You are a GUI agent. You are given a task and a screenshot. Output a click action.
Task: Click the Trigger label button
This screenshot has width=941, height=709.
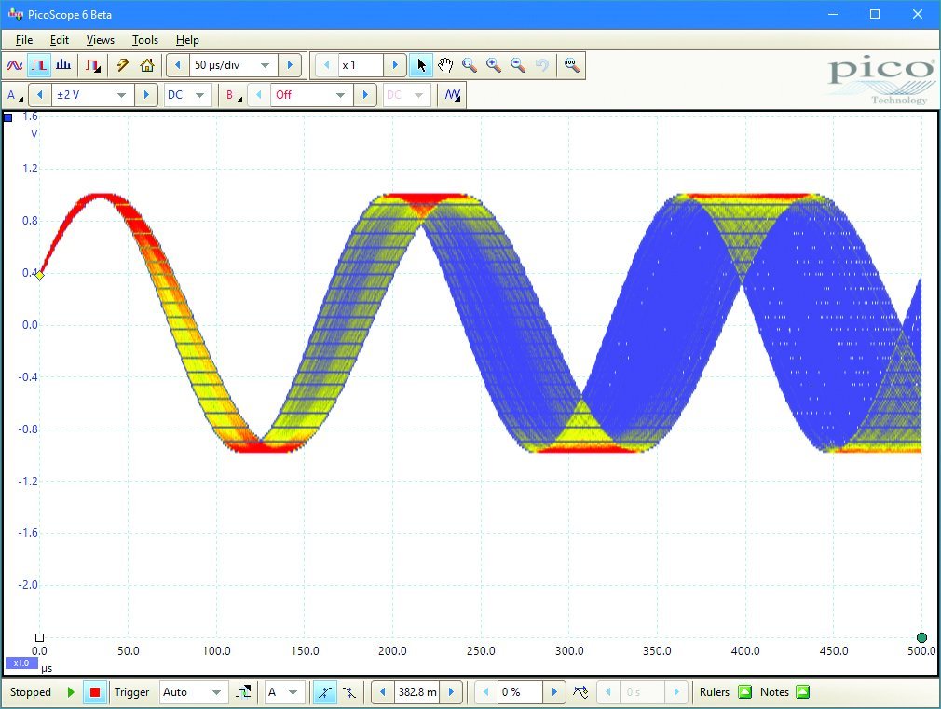(x=131, y=692)
